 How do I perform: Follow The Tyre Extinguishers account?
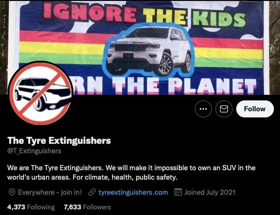click(255, 109)
